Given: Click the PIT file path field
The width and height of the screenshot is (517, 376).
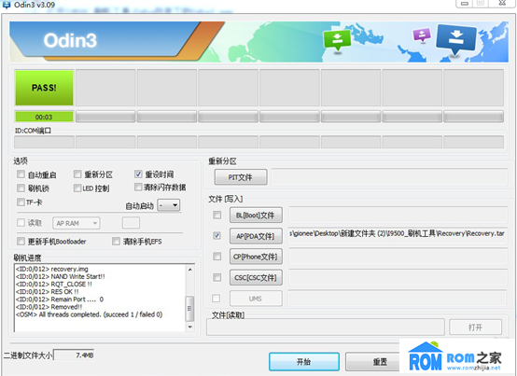Looking at the screenshot, I should click(389, 177).
